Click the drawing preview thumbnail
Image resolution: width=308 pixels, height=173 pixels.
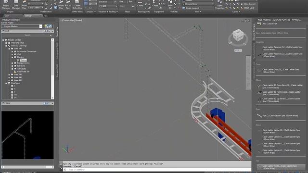[x=27, y=135]
